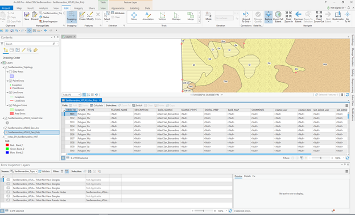Screen dimensions: 355x215
Task: Switch Contents to List By Labeling
Action: pyautogui.click(x=35, y=50)
